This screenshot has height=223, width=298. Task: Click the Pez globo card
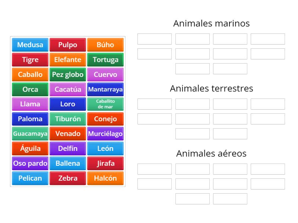coord(68,74)
